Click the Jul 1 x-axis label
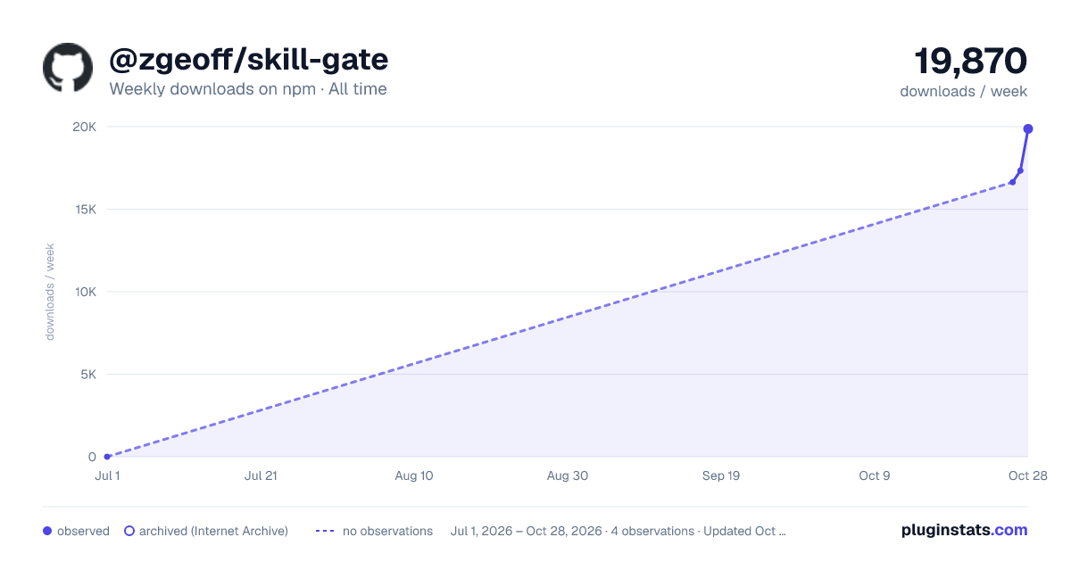Image resolution: width=1071 pixels, height=562 pixels. 107,475
